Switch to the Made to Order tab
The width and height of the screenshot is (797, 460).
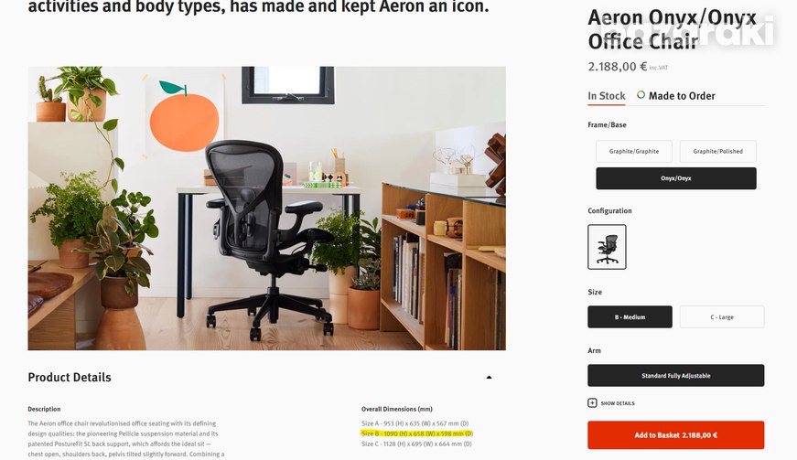coord(682,96)
